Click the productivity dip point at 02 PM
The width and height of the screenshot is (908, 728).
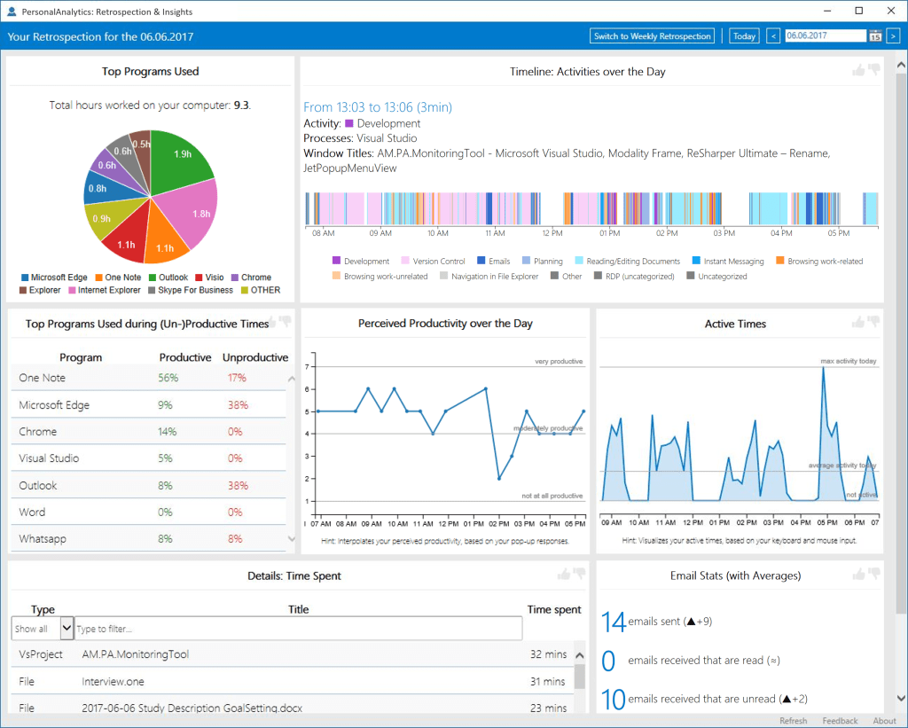(x=499, y=478)
